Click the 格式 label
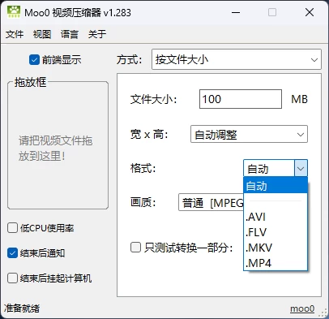 [143, 168]
